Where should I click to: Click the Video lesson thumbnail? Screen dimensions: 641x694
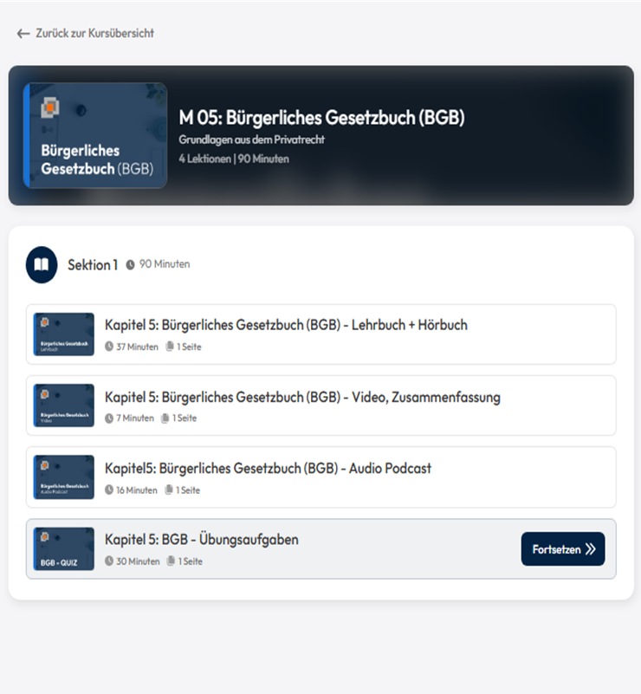click(64, 405)
